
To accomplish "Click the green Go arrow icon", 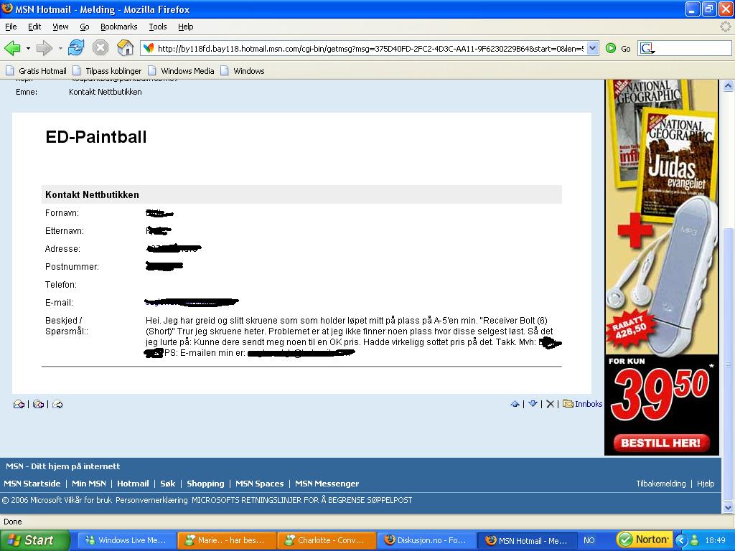I will [x=611, y=48].
